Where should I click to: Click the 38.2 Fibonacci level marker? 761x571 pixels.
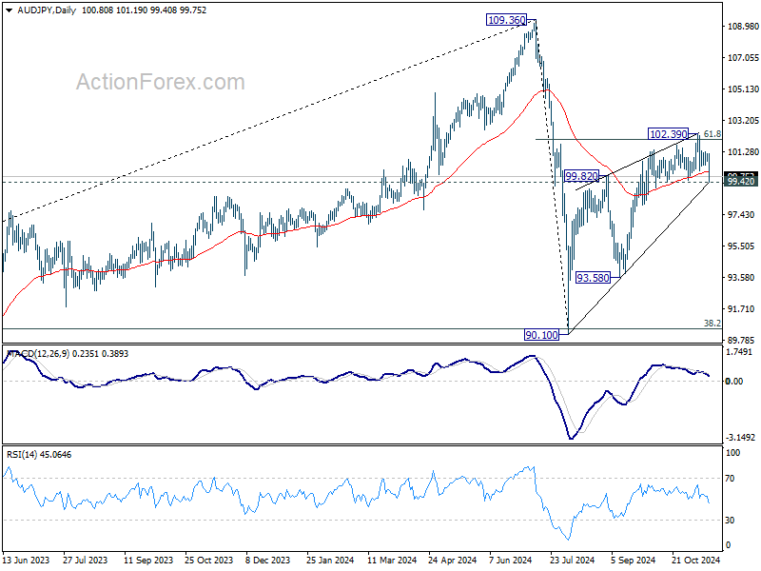click(x=712, y=323)
